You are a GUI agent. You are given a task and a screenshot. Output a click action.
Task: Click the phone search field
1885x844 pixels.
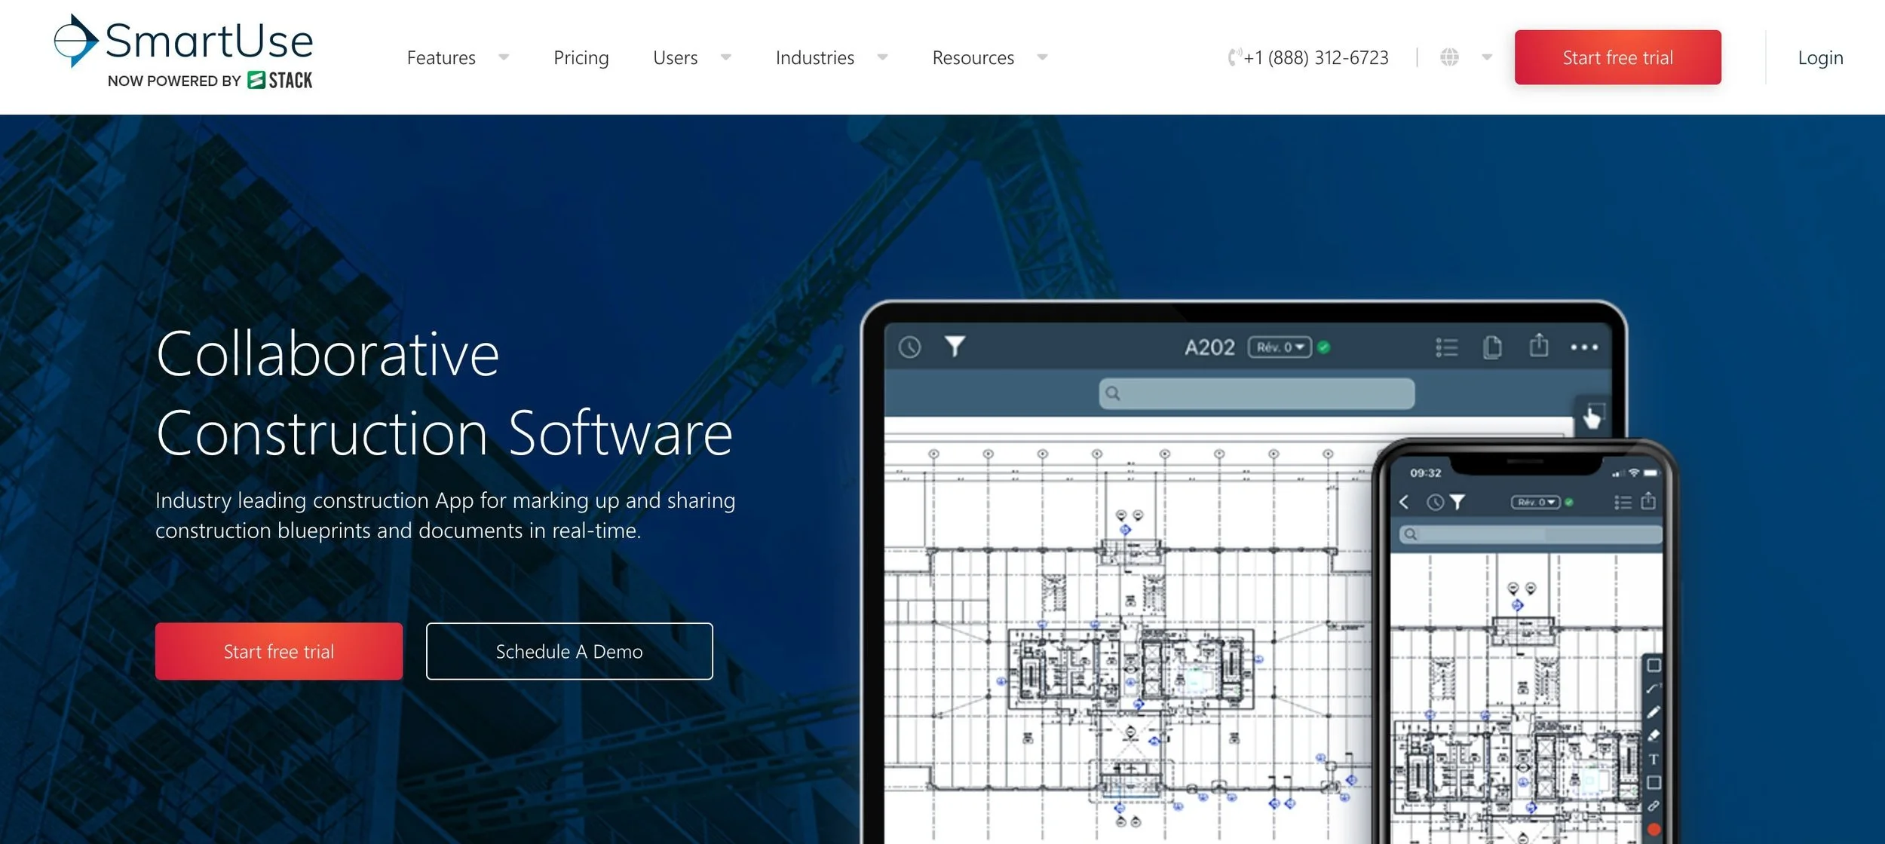pyautogui.click(x=1531, y=534)
